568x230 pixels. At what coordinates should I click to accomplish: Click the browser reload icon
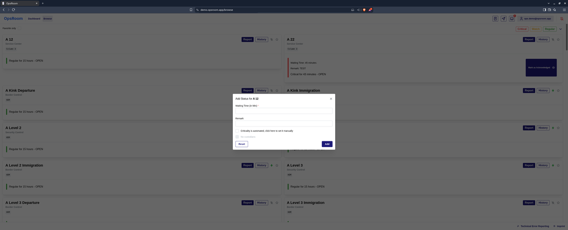tap(13, 10)
